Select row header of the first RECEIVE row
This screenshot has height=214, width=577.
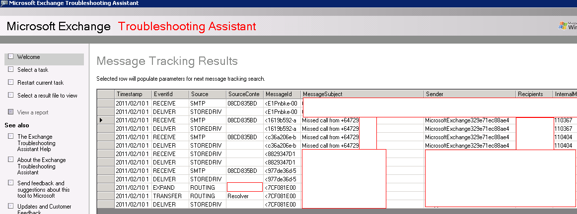(x=106, y=103)
